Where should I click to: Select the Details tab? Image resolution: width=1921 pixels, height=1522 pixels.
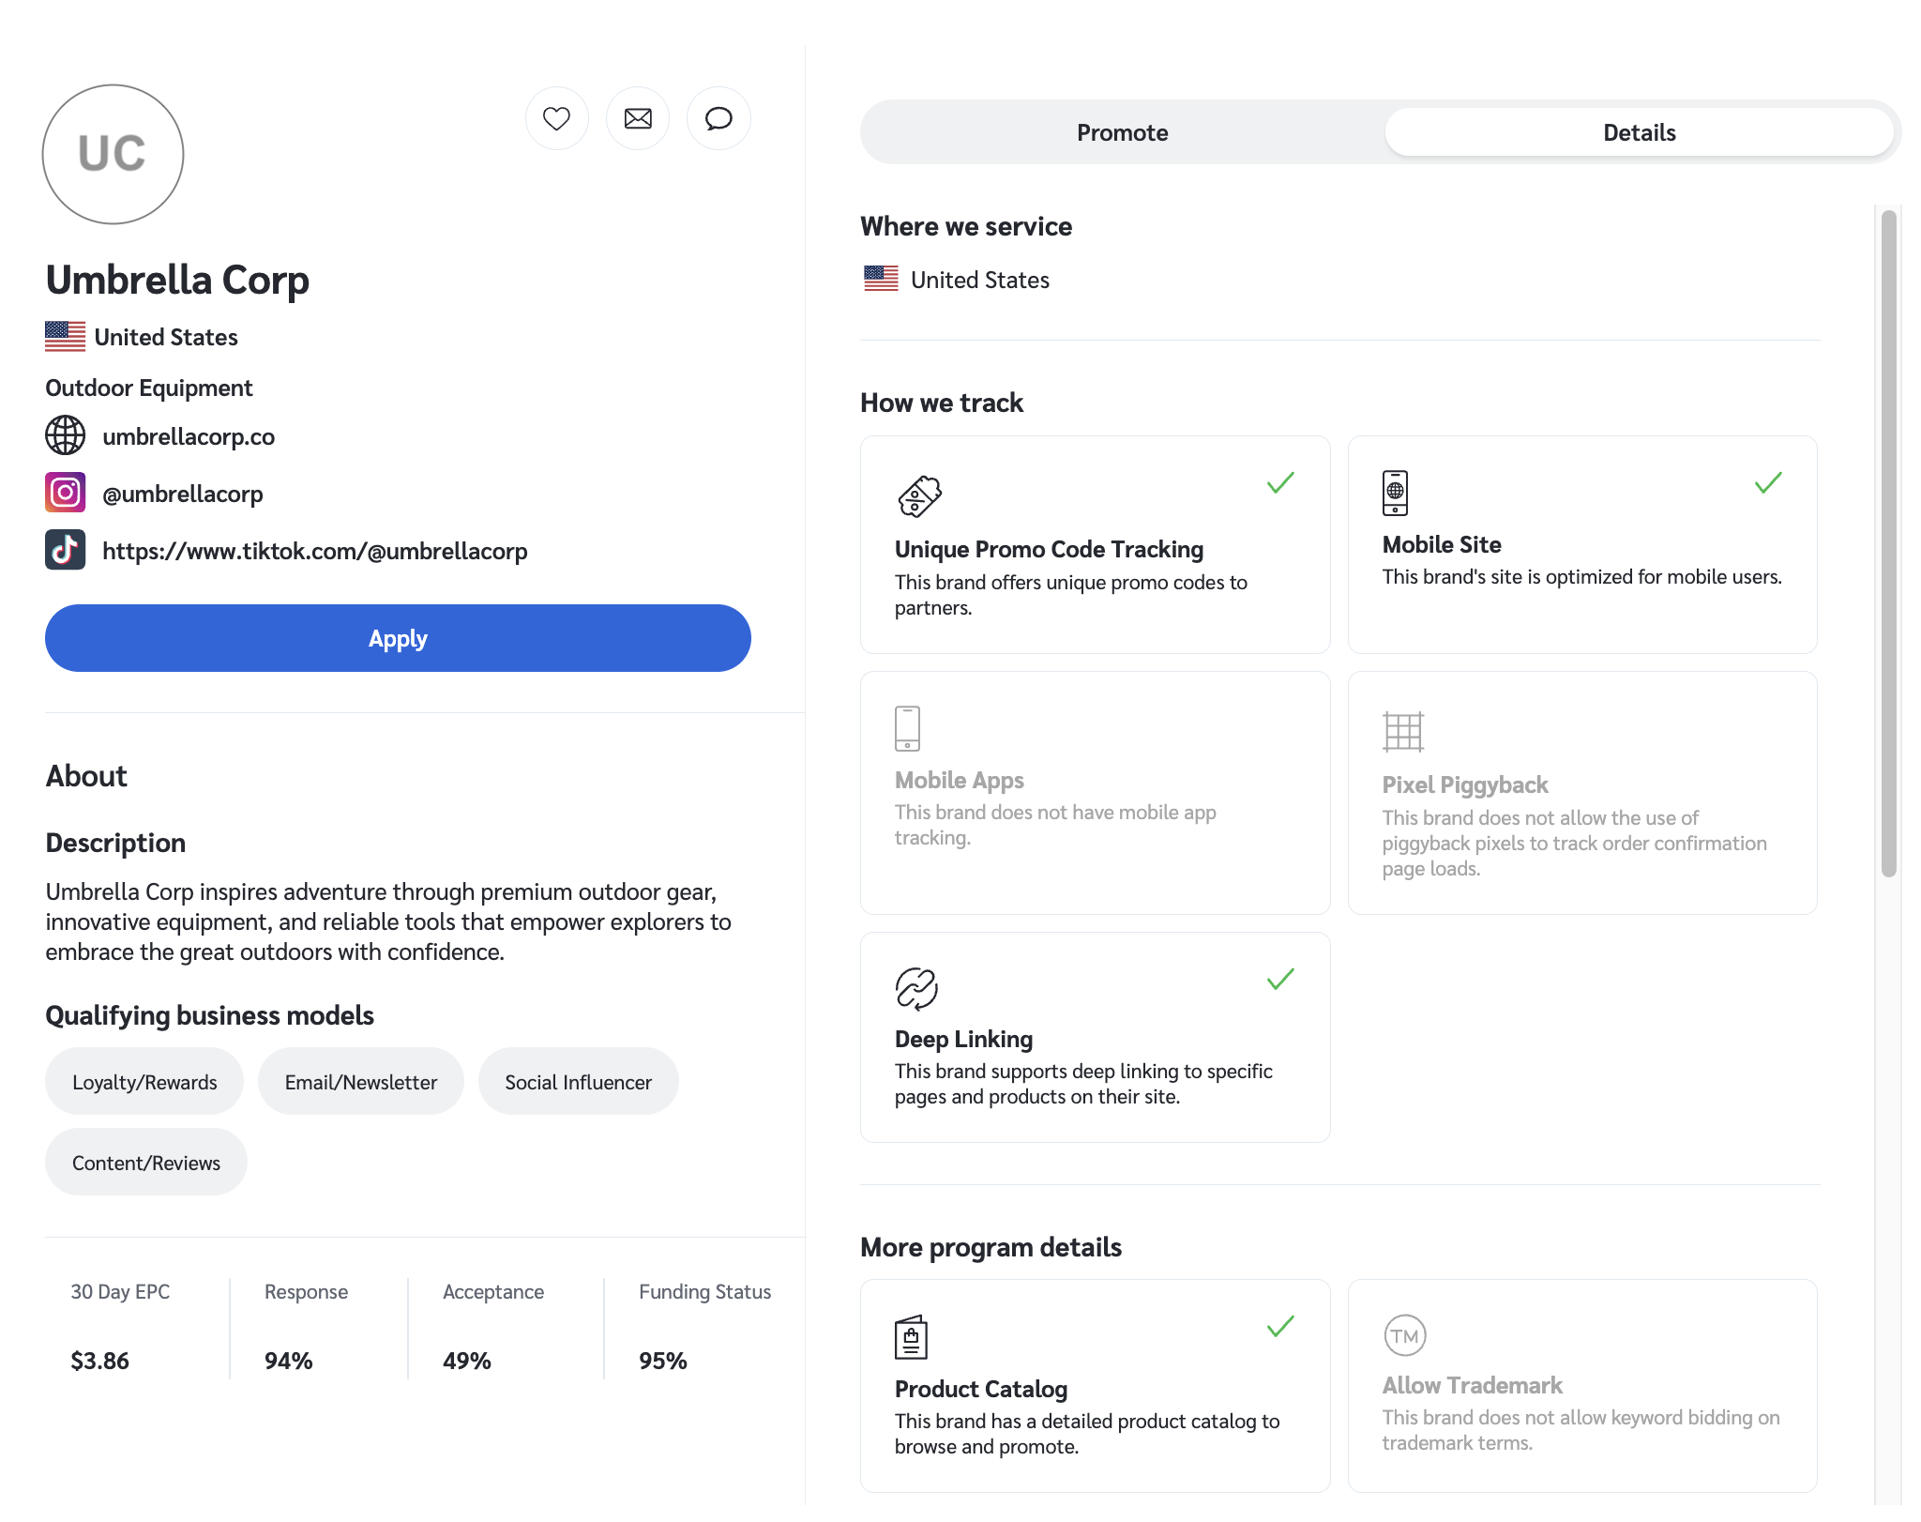[1639, 132]
